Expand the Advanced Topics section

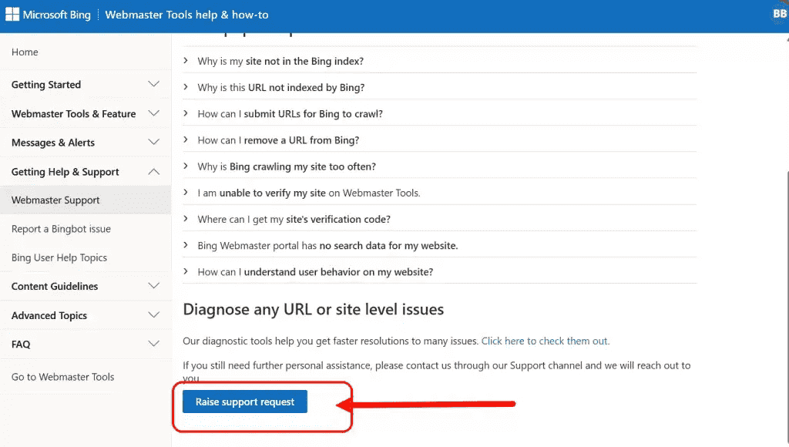coord(85,315)
